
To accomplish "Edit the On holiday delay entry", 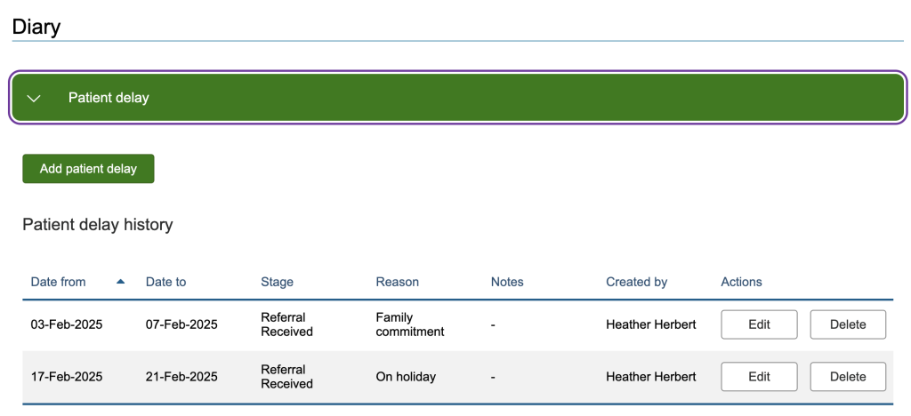I will (759, 376).
